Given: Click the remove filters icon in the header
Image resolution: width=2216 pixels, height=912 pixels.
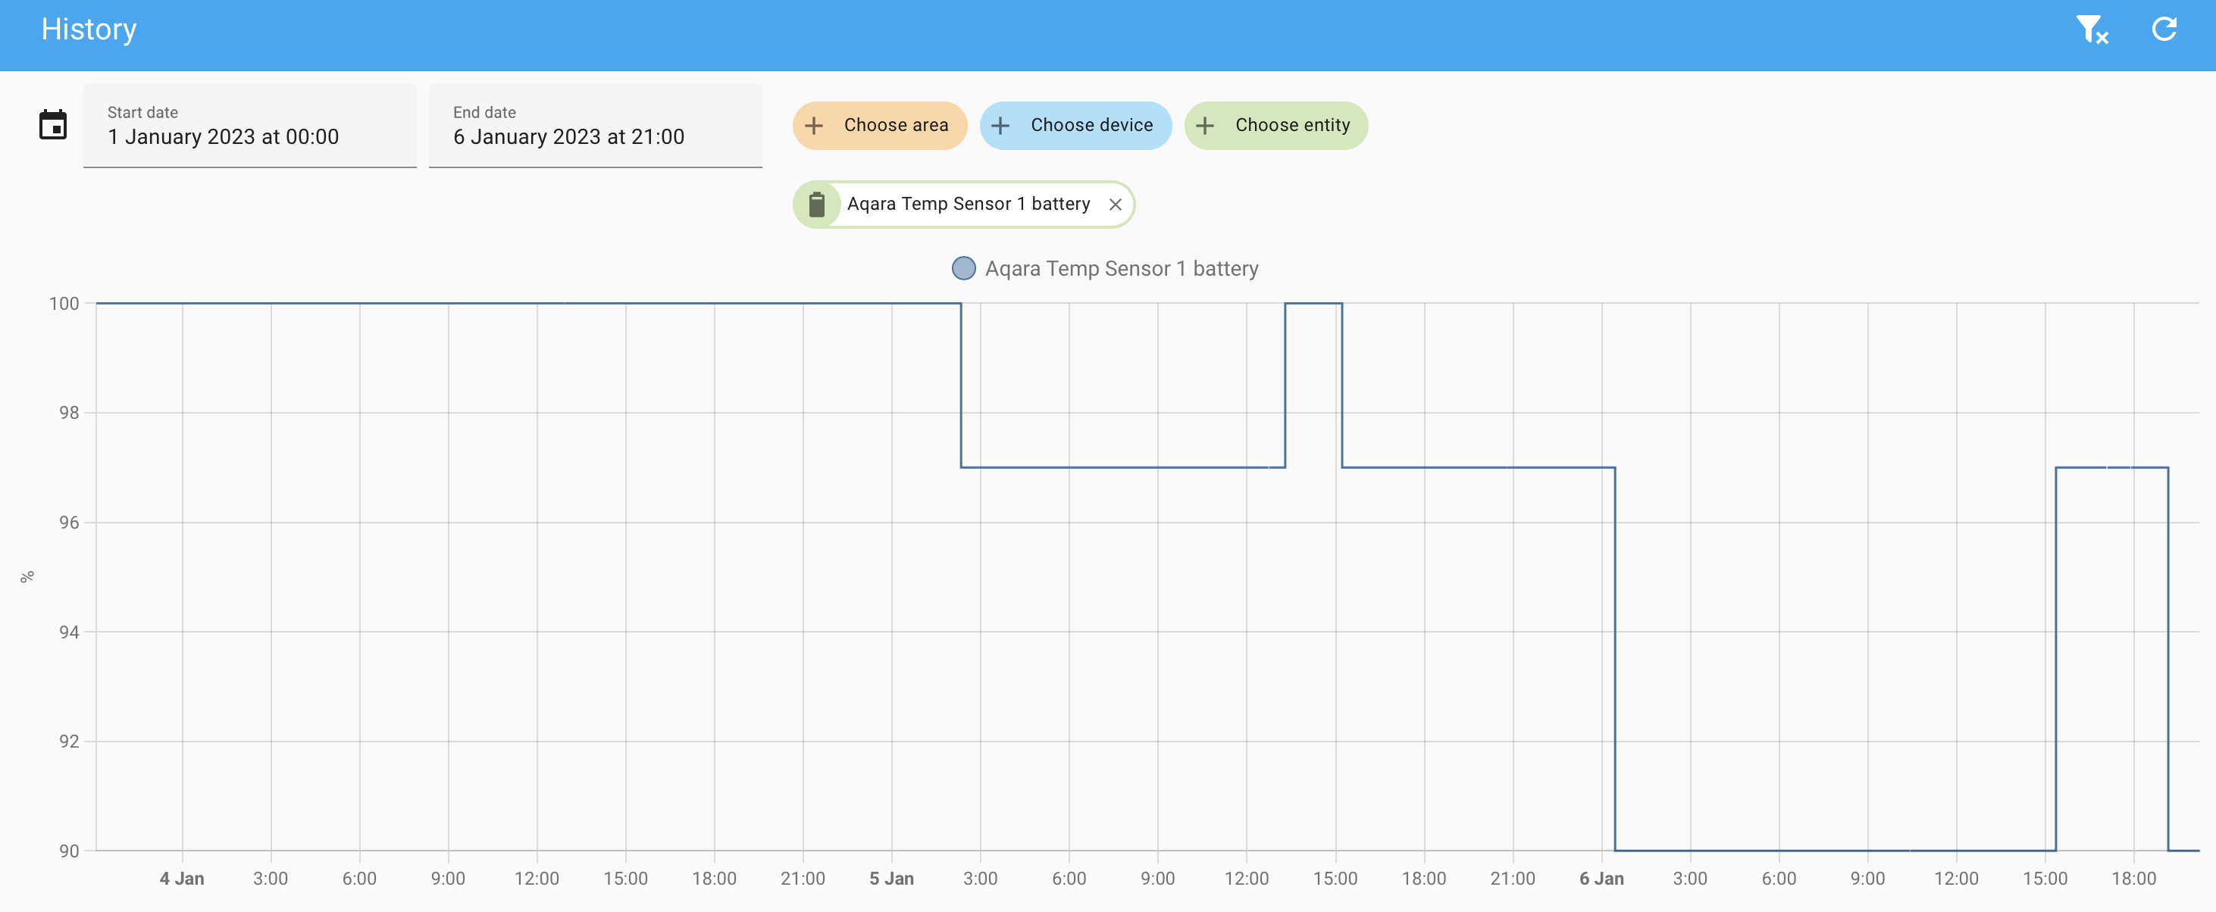Looking at the screenshot, I should (x=2094, y=30).
